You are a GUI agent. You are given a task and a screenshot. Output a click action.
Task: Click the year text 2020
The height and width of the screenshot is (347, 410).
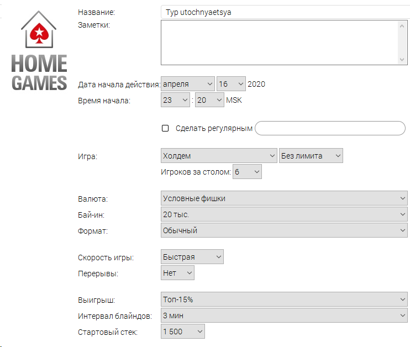[x=256, y=84]
